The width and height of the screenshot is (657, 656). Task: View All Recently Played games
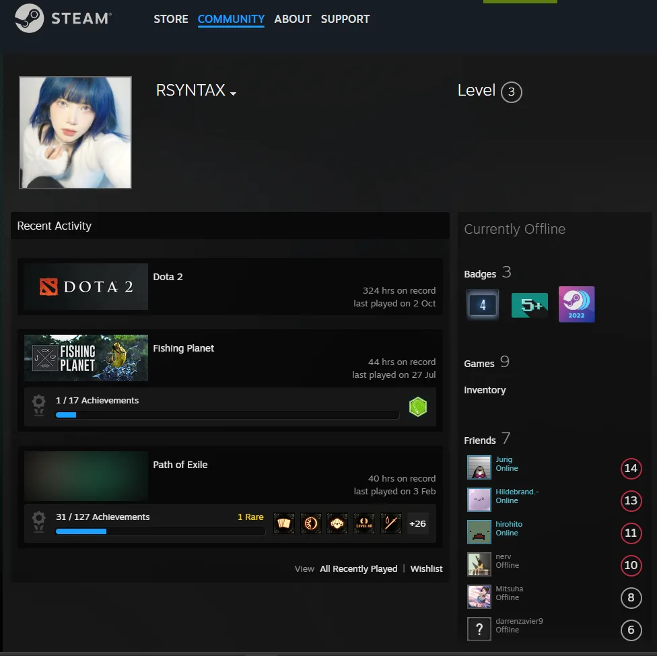pos(358,569)
